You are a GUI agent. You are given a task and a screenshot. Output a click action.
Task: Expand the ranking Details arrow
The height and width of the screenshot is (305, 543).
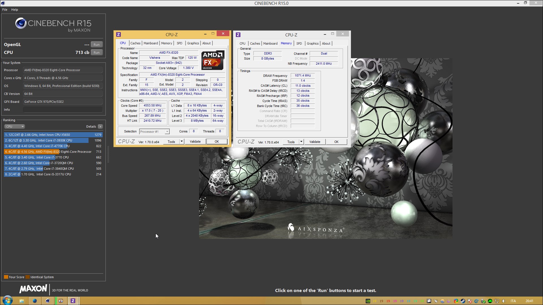[x=100, y=127]
